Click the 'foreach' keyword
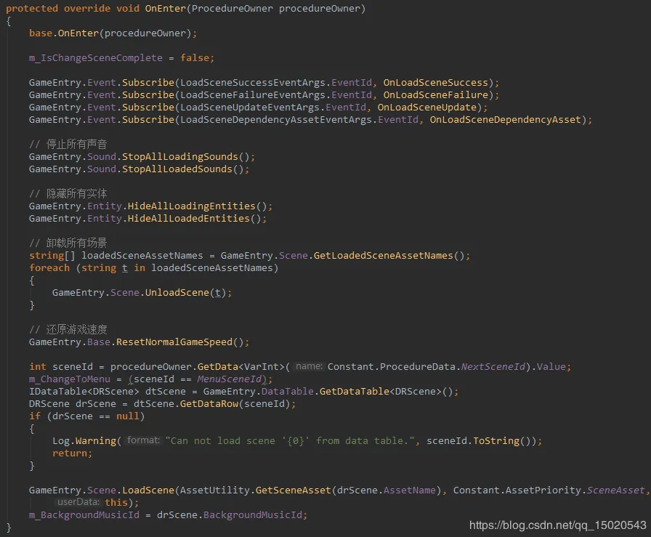 tap(49, 268)
